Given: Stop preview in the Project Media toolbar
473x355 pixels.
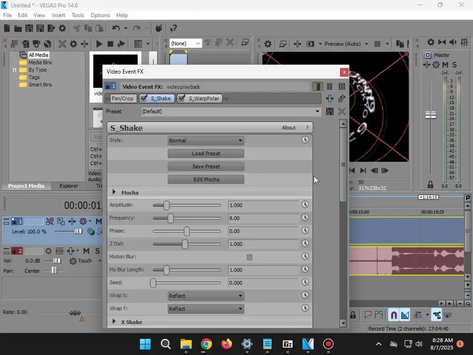Looking at the screenshot, I should point(110,44).
